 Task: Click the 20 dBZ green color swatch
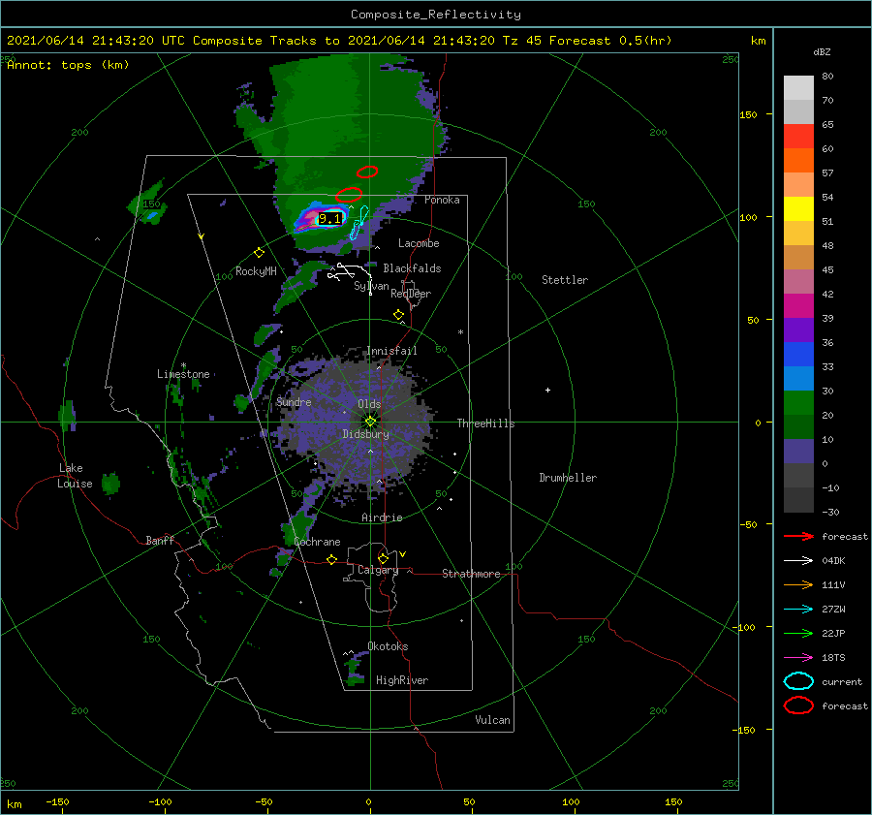pos(798,426)
